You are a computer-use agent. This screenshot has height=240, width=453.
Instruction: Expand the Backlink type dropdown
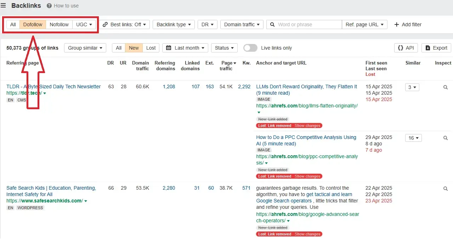[x=174, y=24]
